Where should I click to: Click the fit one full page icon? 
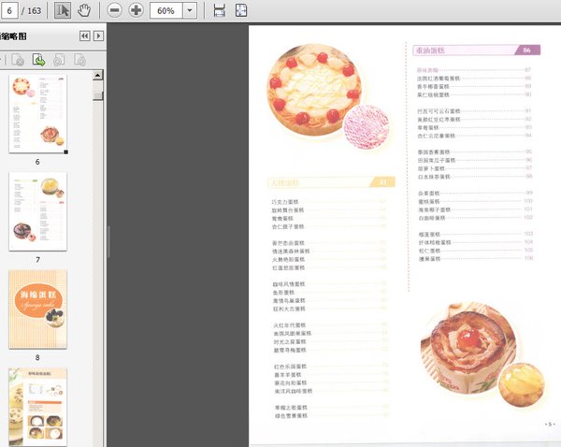pyautogui.click(x=241, y=10)
